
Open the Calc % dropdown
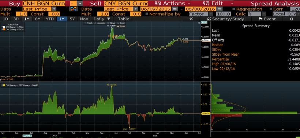(x=264, y=14)
